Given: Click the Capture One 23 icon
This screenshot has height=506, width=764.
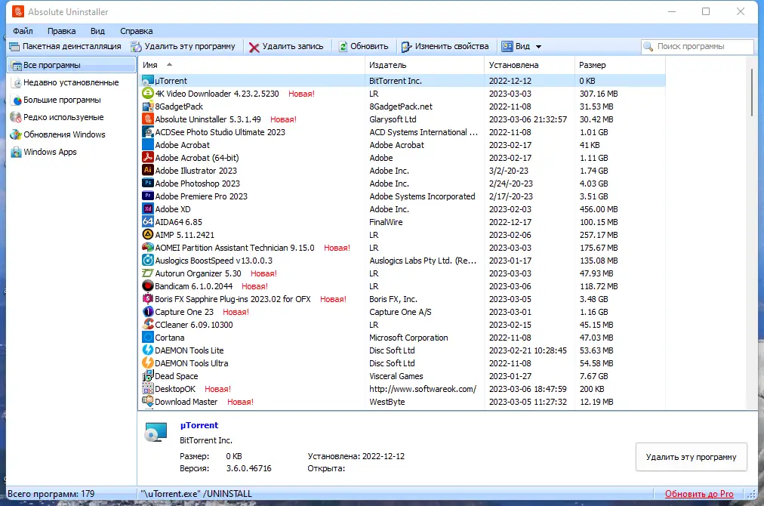Looking at the screenshot, I should [x=148, y=311].
